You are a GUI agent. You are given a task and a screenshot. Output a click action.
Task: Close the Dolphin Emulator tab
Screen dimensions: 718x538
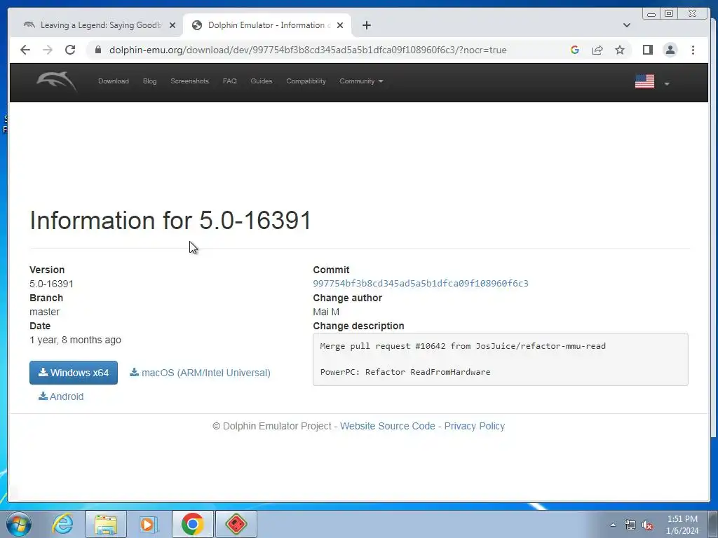point(340,26)
